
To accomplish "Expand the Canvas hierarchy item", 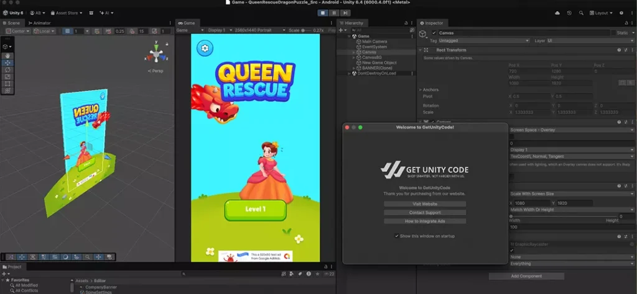I will 354,52.
